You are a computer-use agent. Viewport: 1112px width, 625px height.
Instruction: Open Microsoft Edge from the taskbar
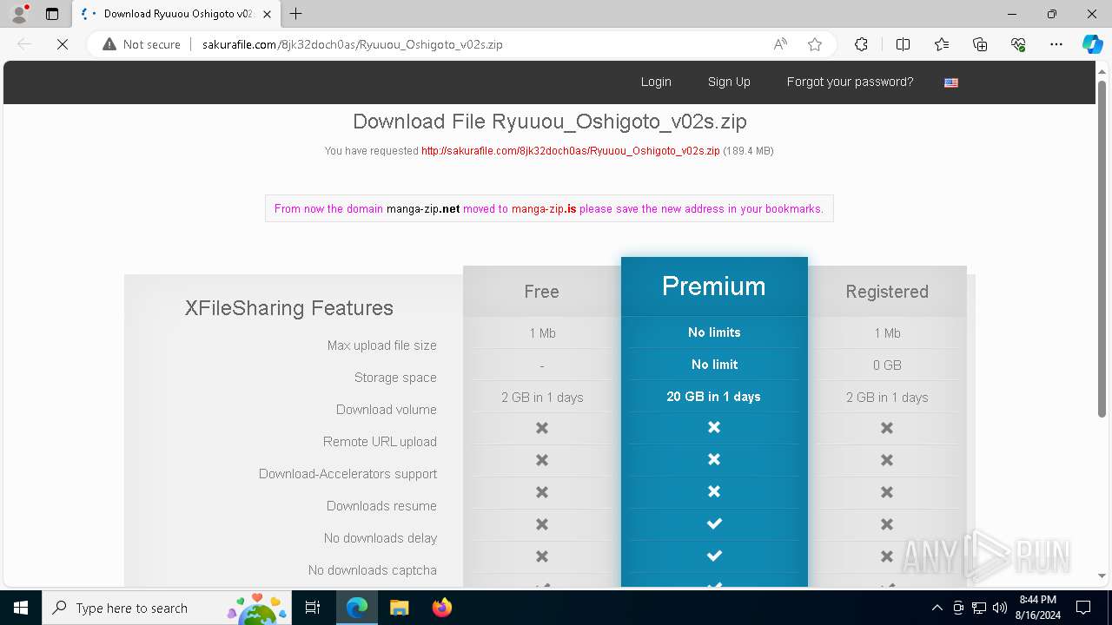tap(357, 608)
